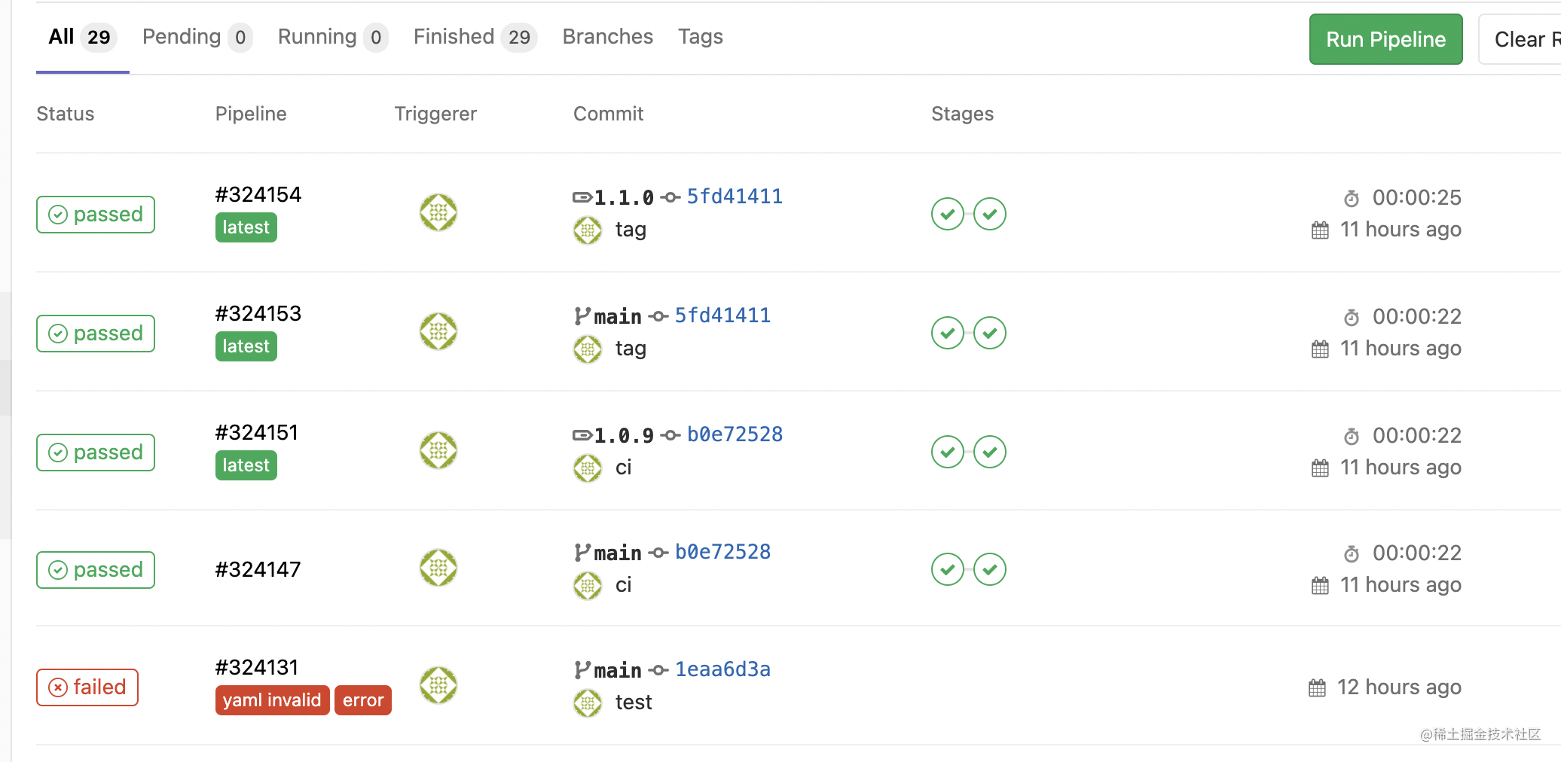Click the calendar icon beside 12 hours ago
The width and height of the screenshot is (1561, 762).
(x=1316, y=687)
